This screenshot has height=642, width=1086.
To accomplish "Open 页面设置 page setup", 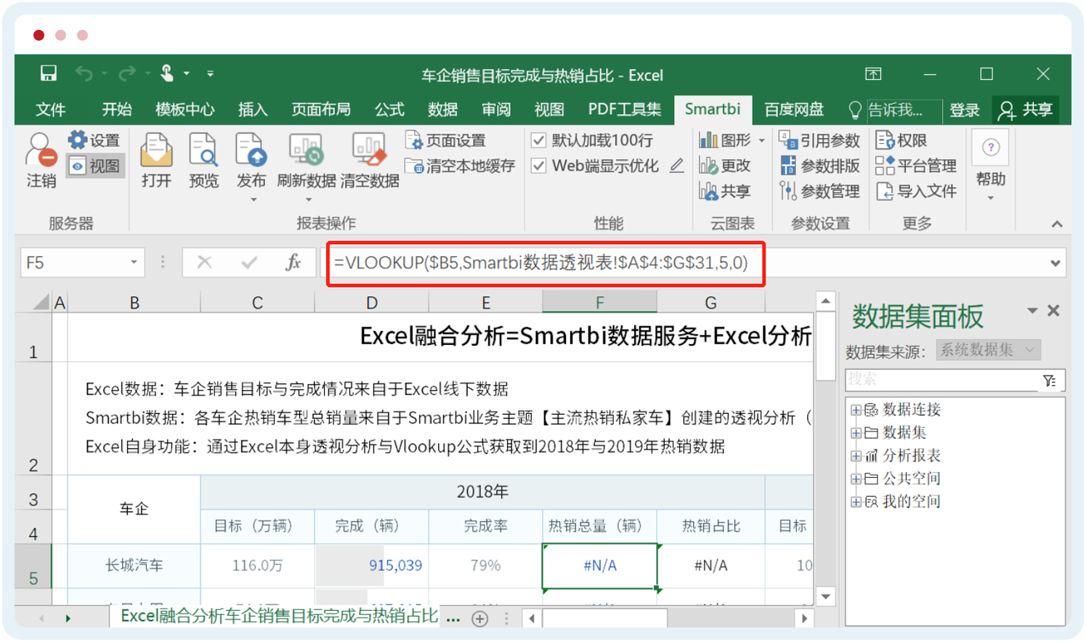I will tap(445, 140).
